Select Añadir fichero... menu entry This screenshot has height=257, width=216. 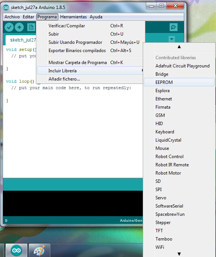click(90, 79)
